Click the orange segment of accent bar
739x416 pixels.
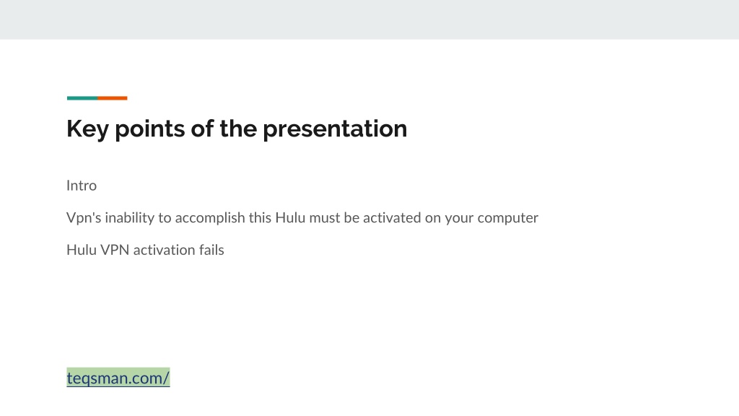click(112, 98)
